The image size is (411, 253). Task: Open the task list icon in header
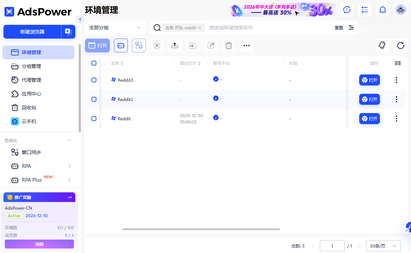click(x=365, y=10)
